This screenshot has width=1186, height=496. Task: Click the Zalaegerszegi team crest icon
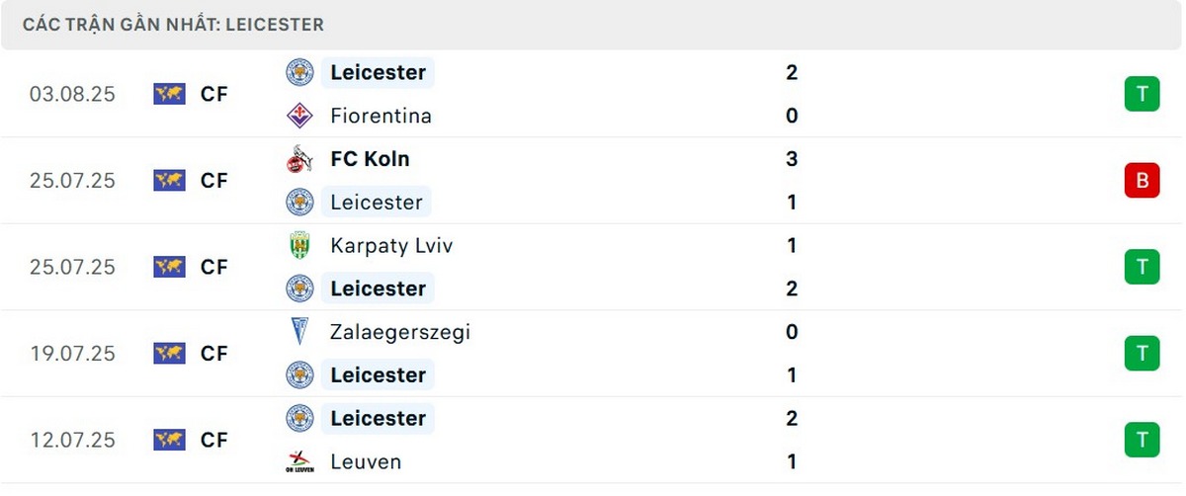click(x=299, y=332)
